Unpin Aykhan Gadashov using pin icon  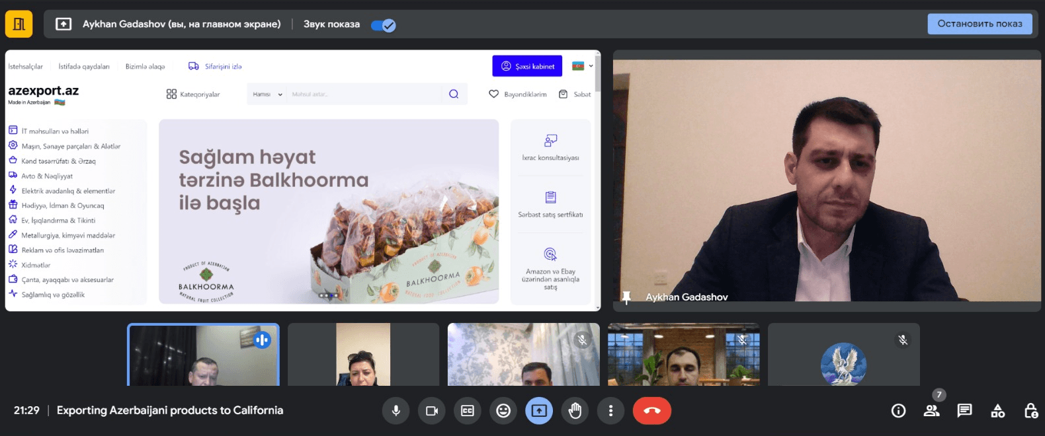point(626,298)
